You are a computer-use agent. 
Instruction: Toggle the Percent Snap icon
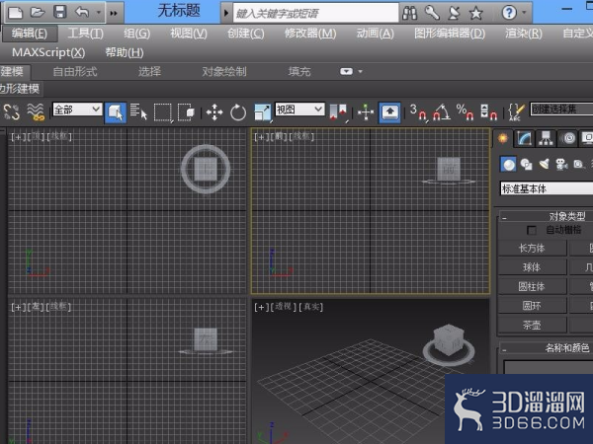[465, 112]
